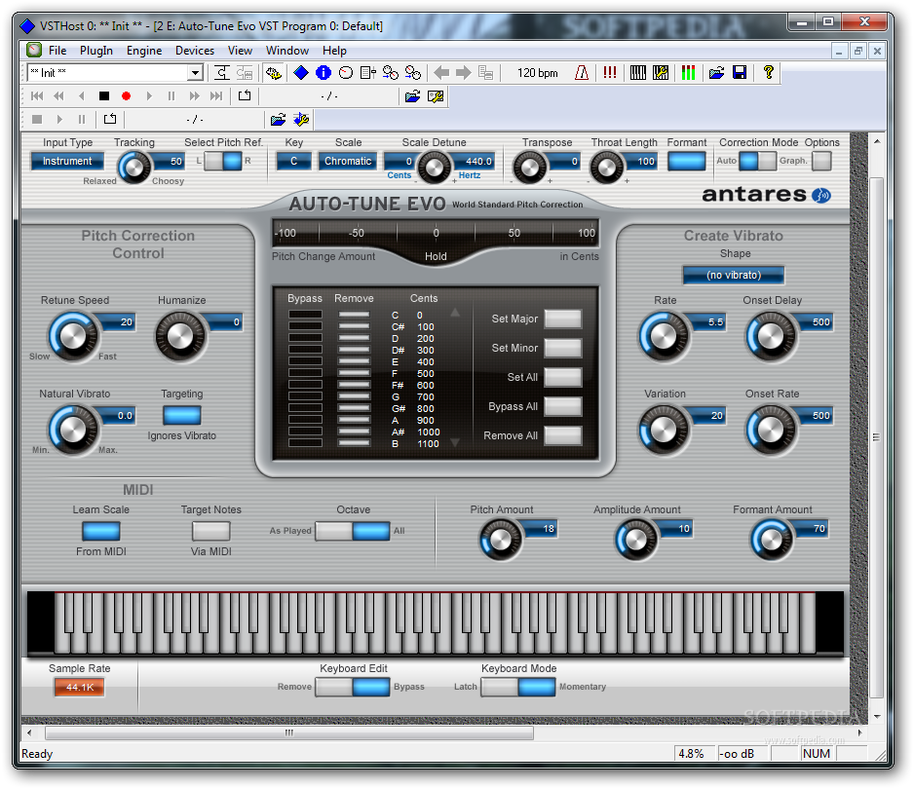This screenshot has width=914, height=789.
Task: Open the Devices menu
Action: point(195,51)
